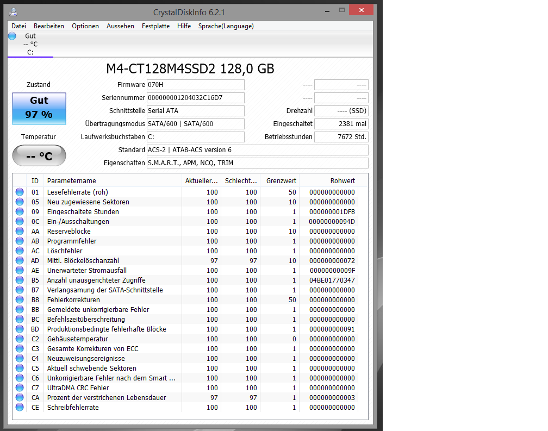This screenshot has width=548, height=431.
Task: Click the drive title M4-CT128M4SSD2 128,0 GB
Action: [x=190, y=69]
